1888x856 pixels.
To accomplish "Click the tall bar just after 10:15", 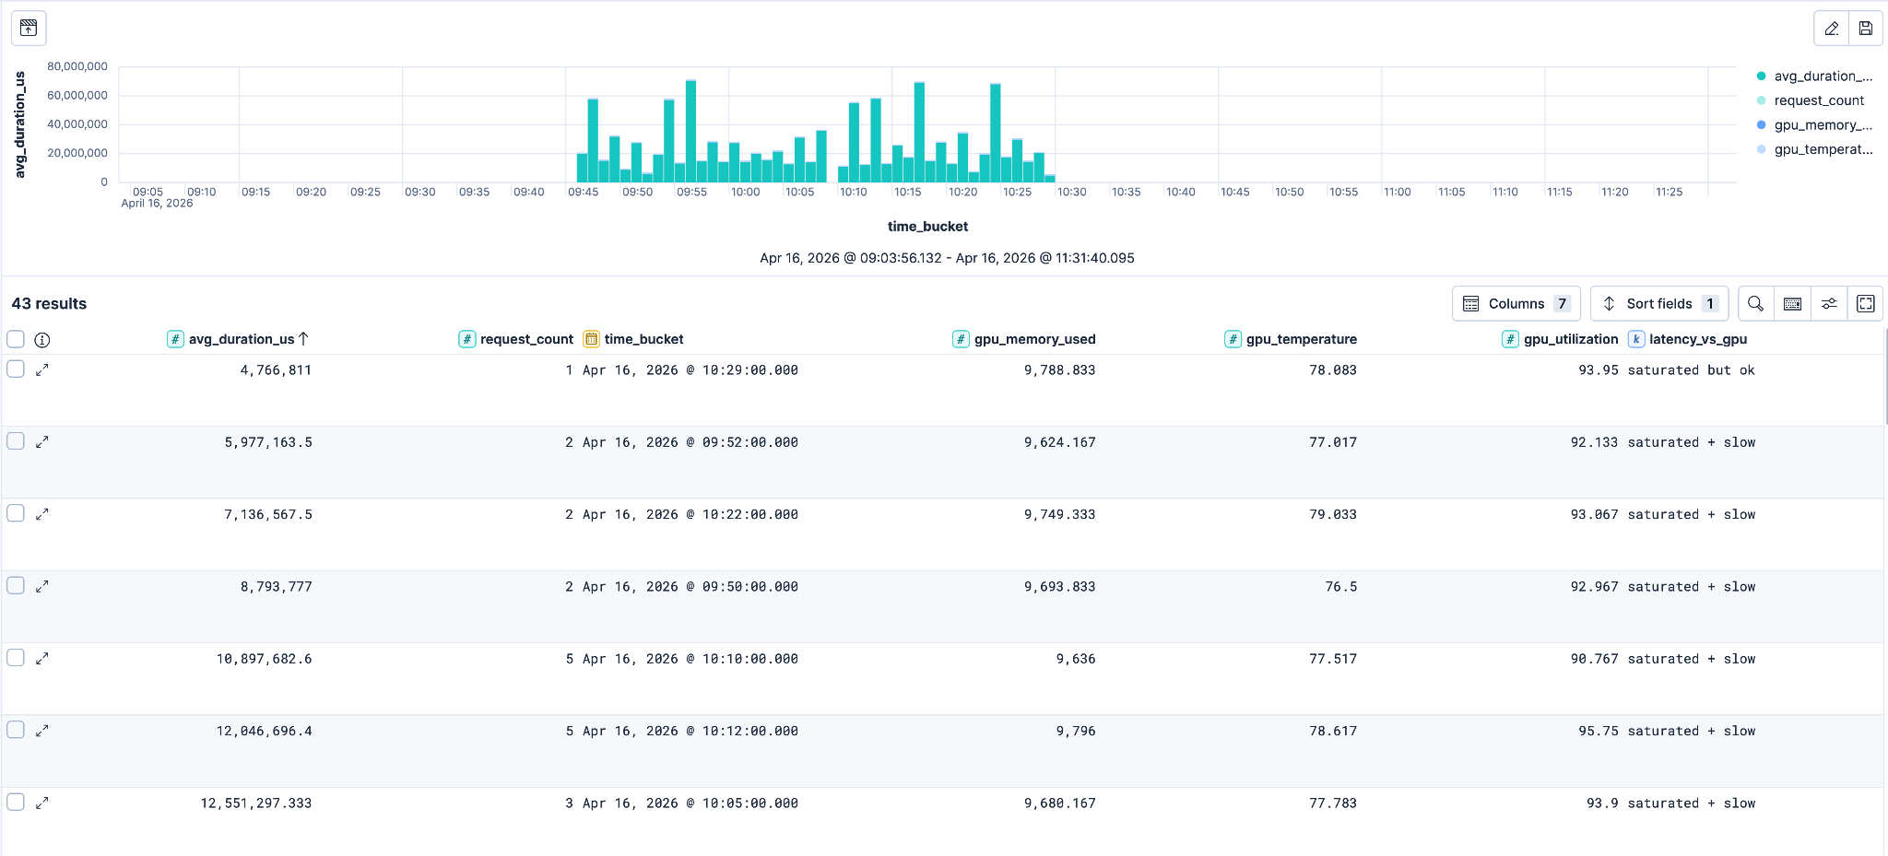I will (x=919, y=132).
